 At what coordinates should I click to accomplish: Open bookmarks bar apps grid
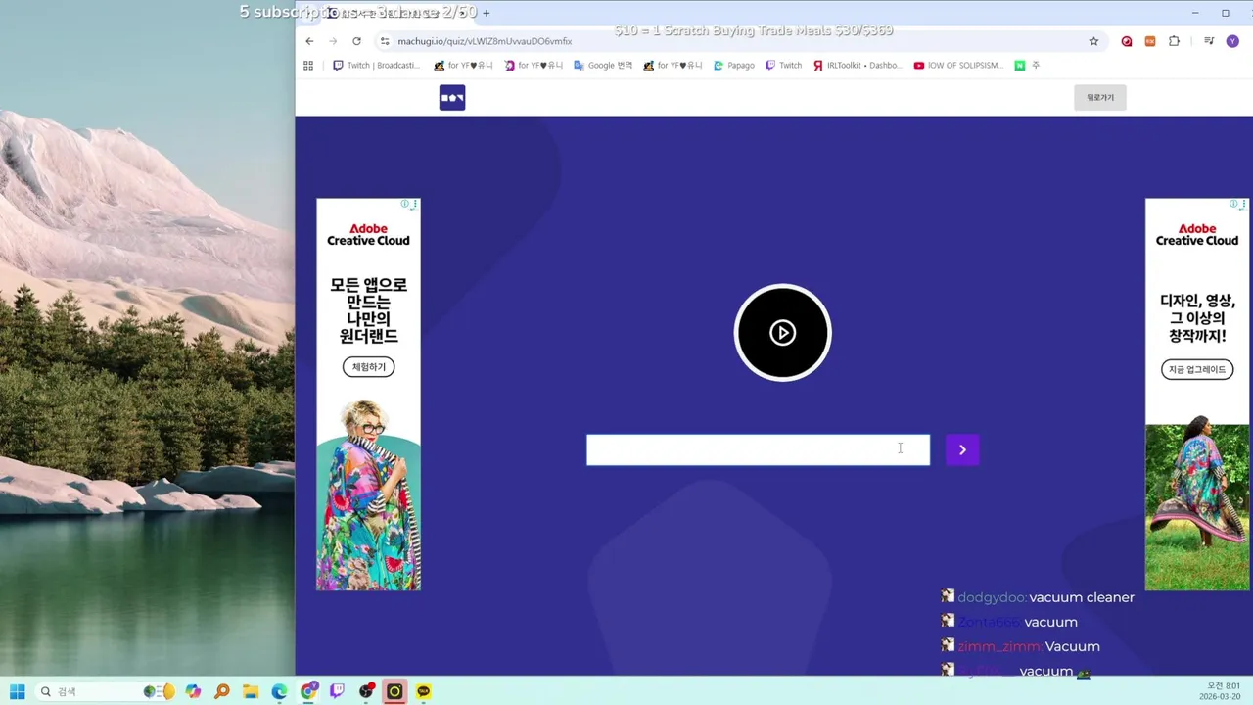point(308,66)
